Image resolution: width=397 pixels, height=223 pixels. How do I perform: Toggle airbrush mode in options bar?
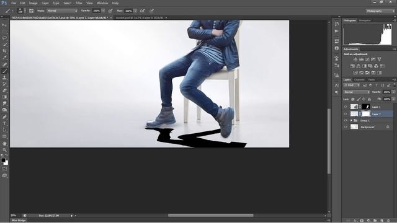pyautogui.click(x=142, y=11)
